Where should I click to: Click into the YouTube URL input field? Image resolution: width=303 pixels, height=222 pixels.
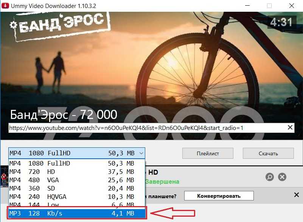point(147,128)
